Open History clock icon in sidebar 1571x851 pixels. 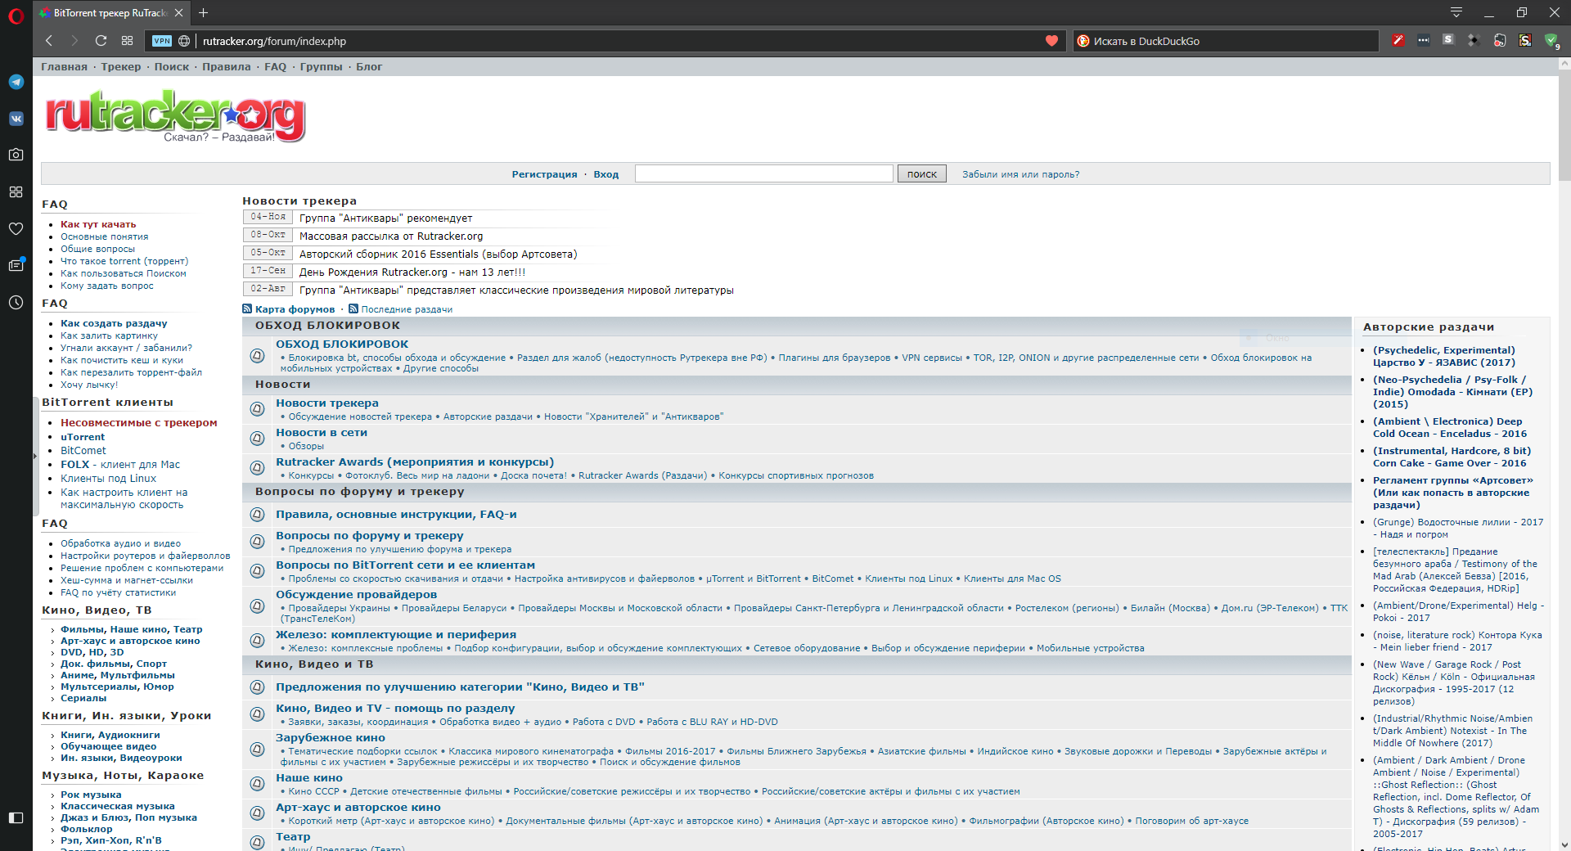(x=16, y=302)
